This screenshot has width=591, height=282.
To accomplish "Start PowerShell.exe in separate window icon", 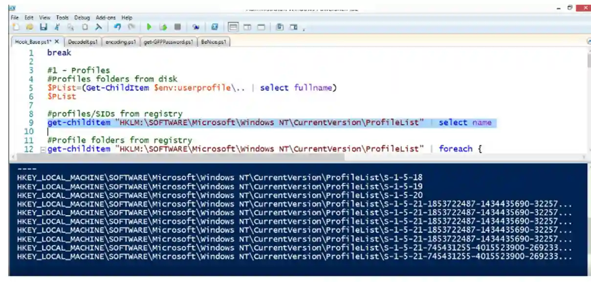I will pos(215,27).
